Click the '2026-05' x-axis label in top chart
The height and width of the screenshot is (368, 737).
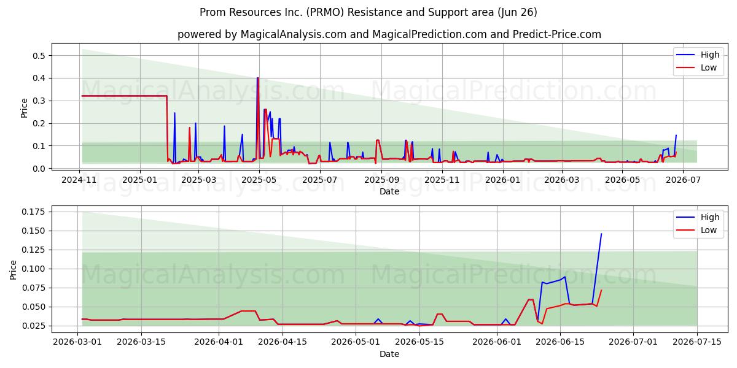622,180
